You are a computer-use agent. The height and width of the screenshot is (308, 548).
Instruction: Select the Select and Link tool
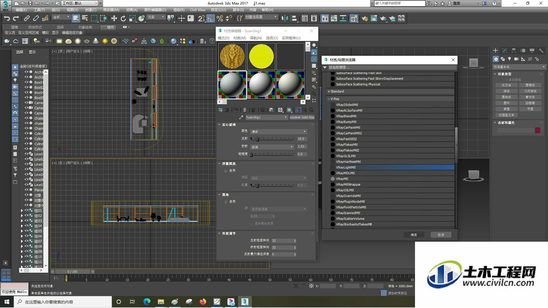(x=27, y=19)
